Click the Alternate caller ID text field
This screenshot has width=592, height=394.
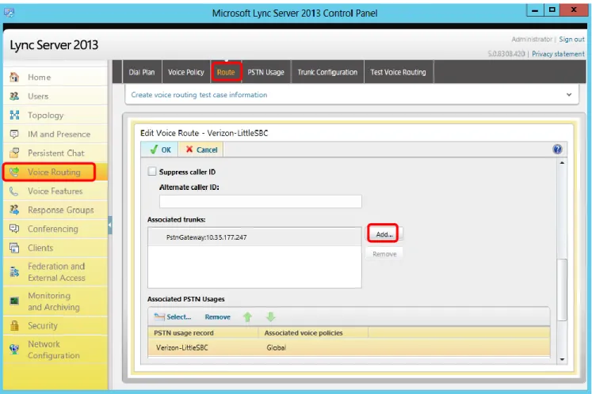coord(261,201)
